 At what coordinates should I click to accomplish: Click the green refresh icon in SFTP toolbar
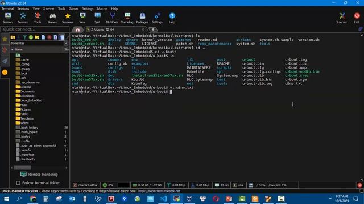(x=31, y=37)
